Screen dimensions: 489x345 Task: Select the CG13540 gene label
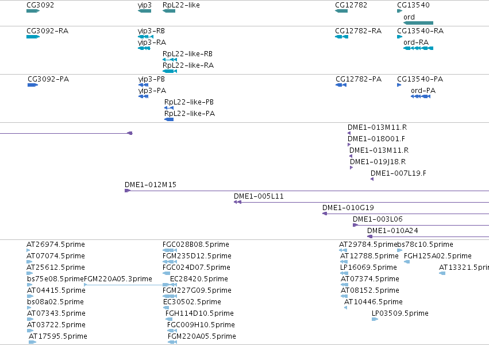(x=413, y=5)
